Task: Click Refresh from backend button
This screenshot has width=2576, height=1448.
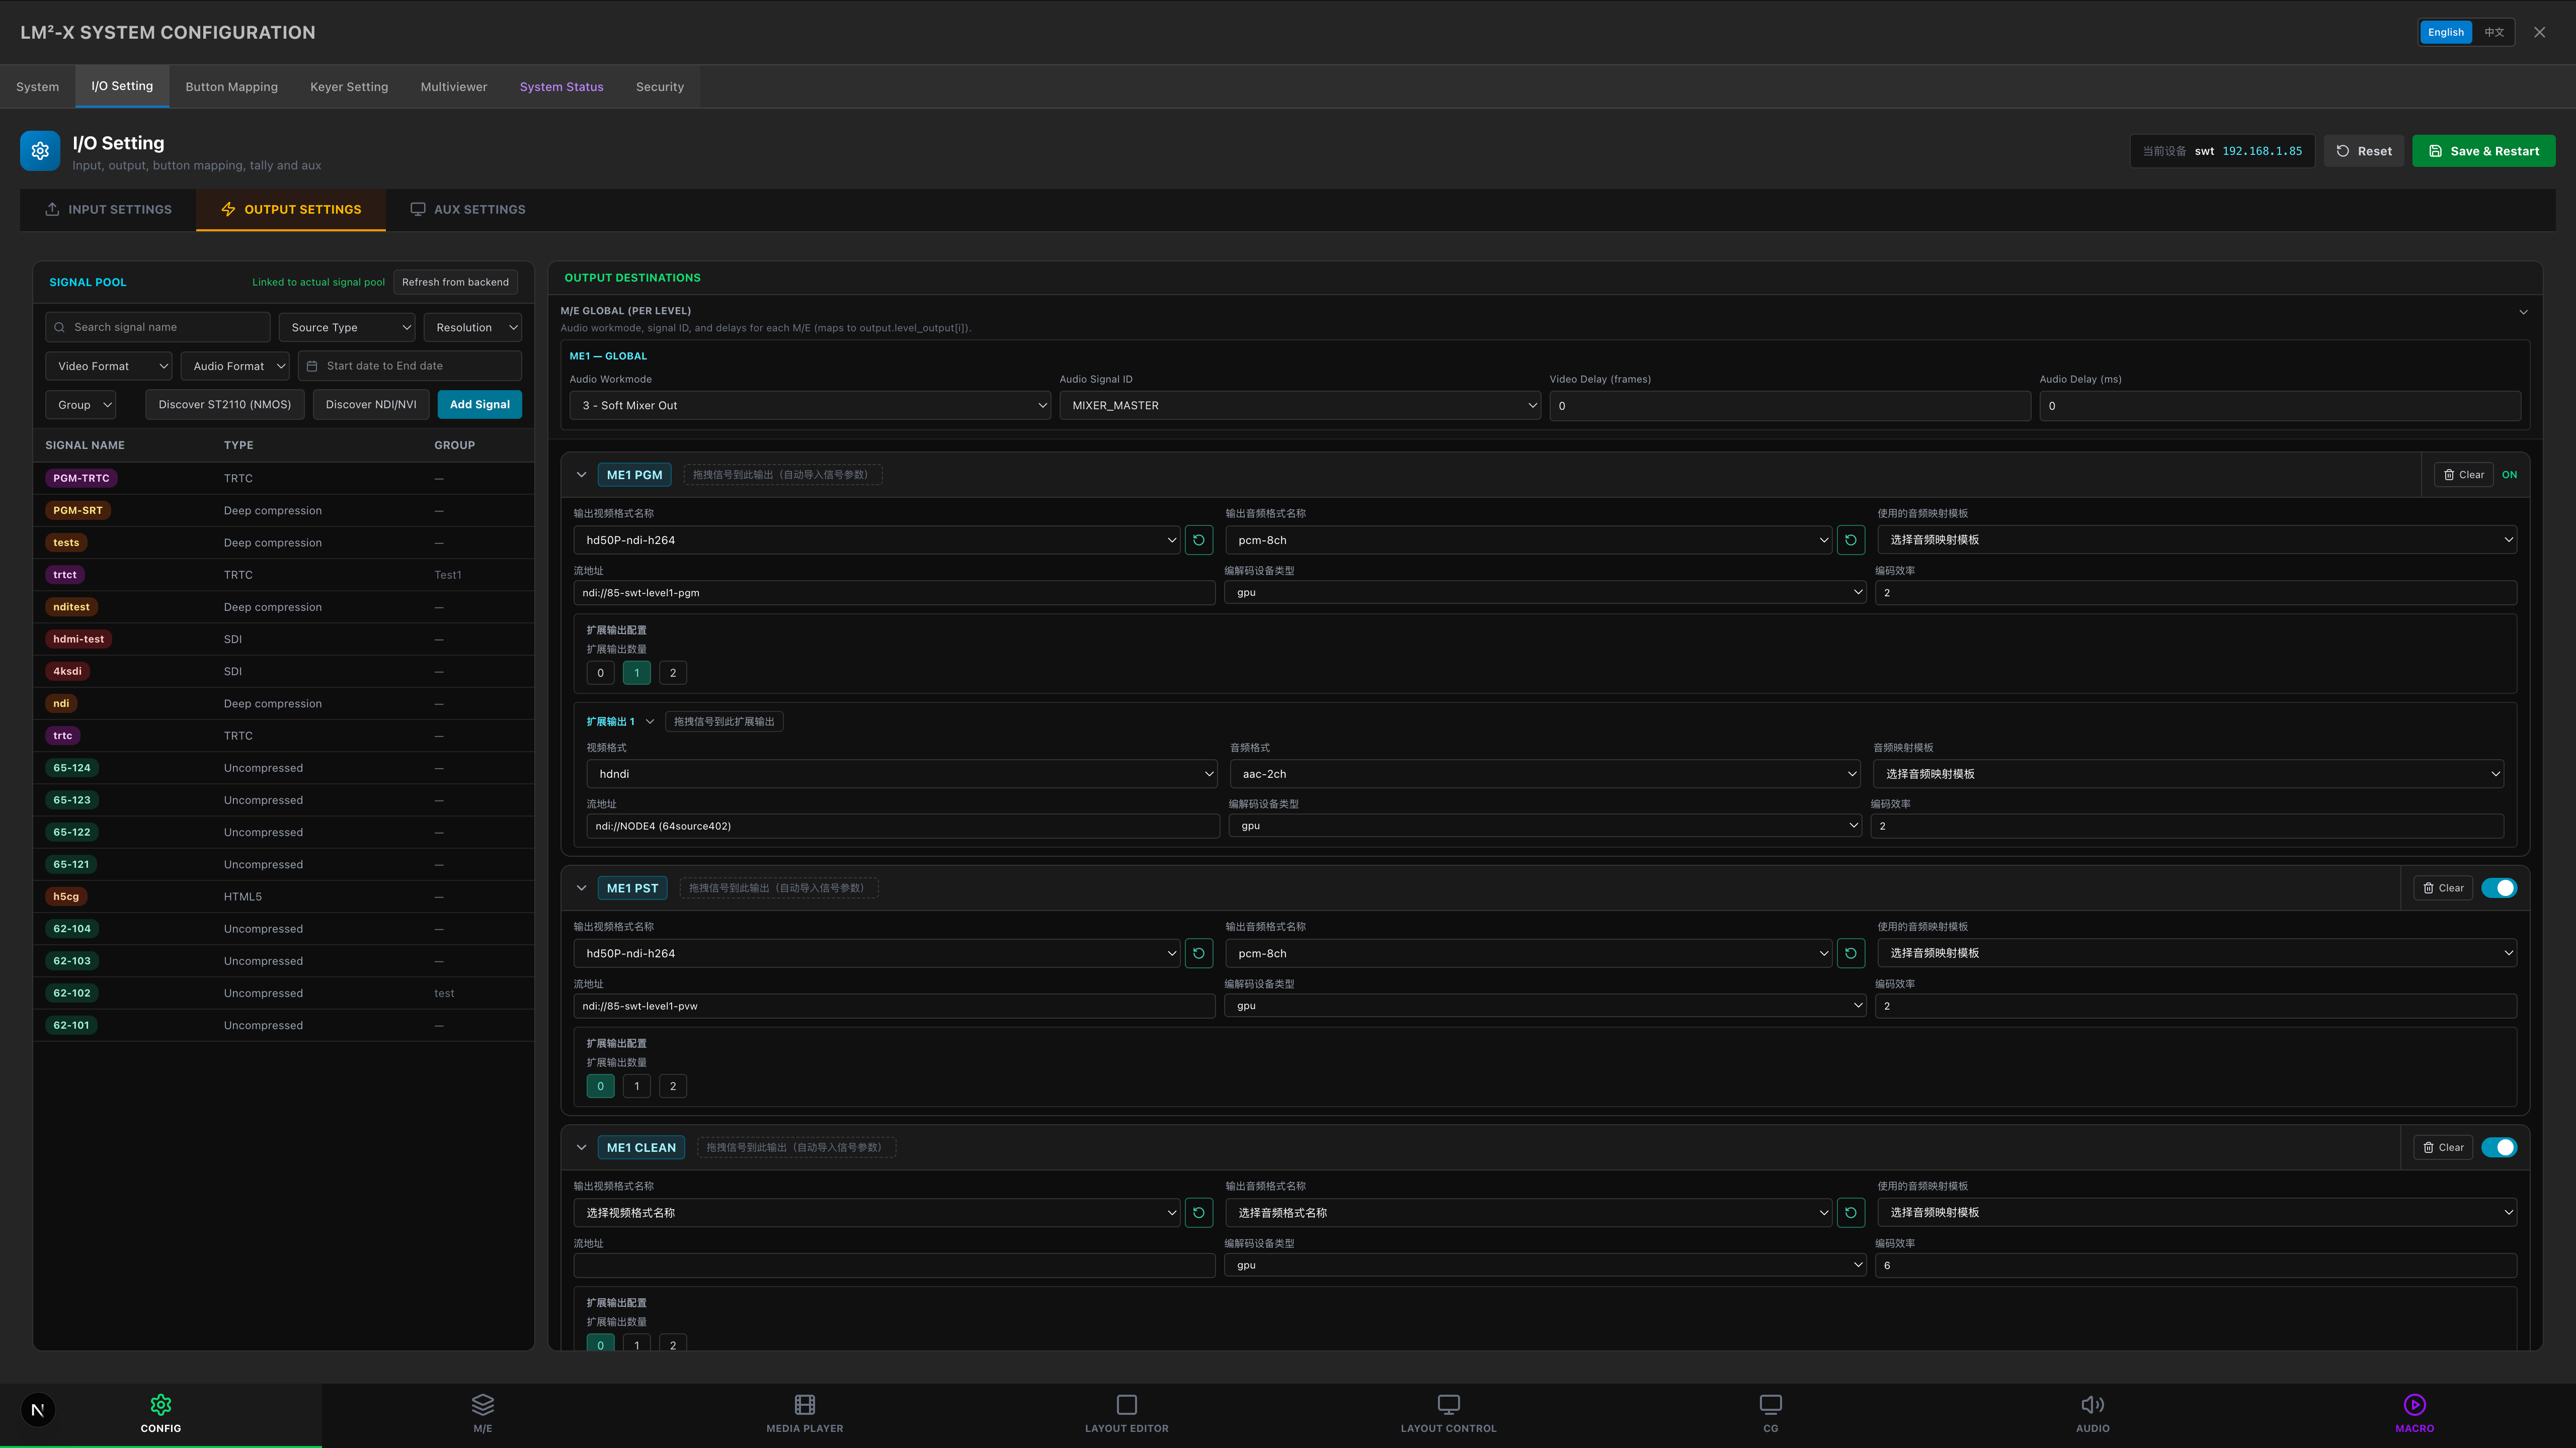Action: (x=455, y=282)
